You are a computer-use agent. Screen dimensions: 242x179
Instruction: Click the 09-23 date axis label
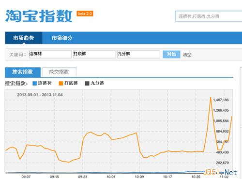(83, 177)
